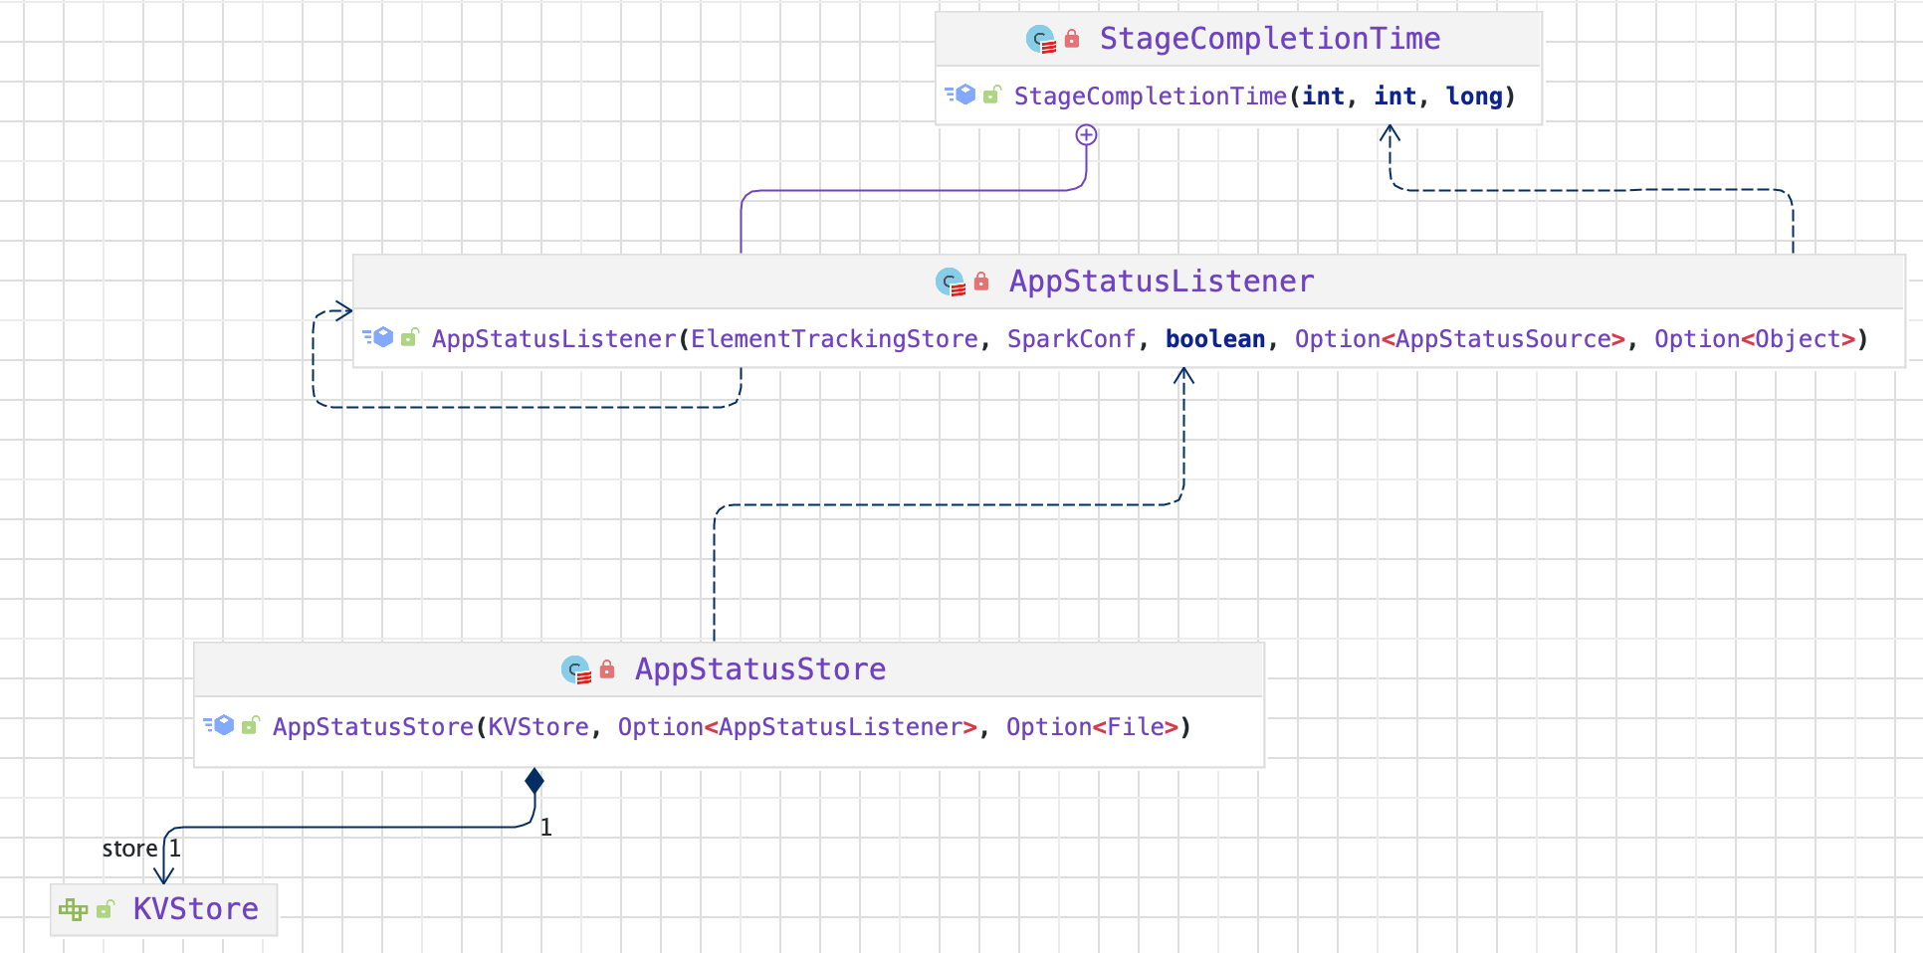Image resolution: width=1923 pixels, height=953 pixels.
Task: Click the SparkConf parameter type
Action: tap(1071, 339)
